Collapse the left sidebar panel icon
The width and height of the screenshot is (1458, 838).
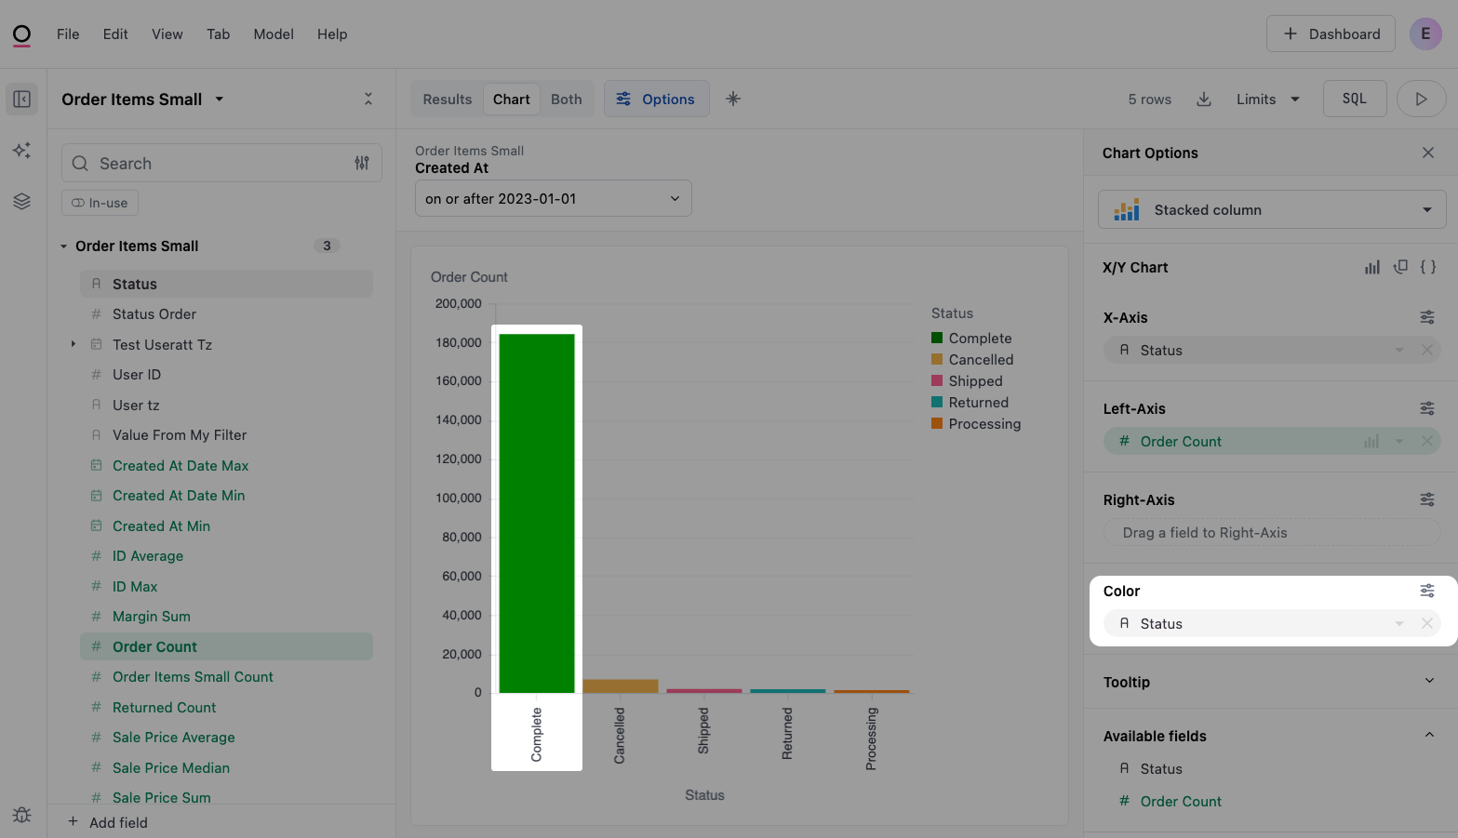[21, 100]
